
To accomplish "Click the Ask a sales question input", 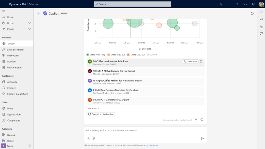I will click(x=145, y=130).
